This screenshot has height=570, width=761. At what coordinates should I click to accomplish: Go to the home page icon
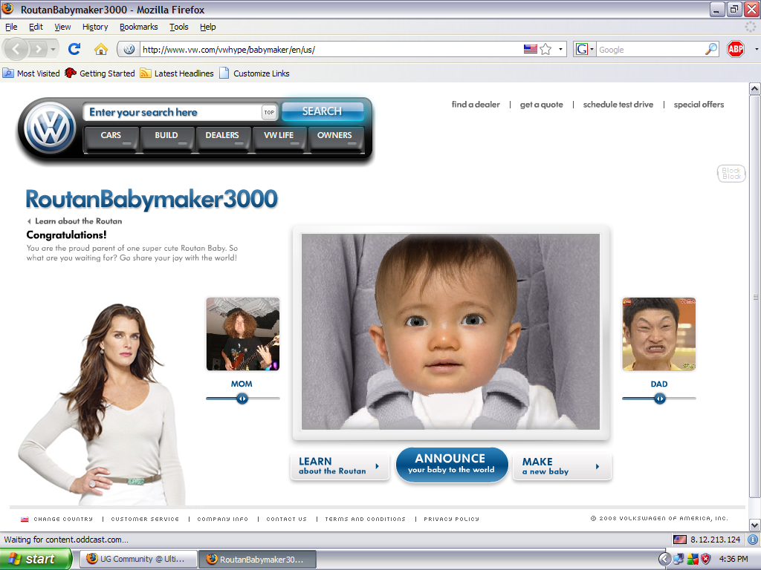101,49
